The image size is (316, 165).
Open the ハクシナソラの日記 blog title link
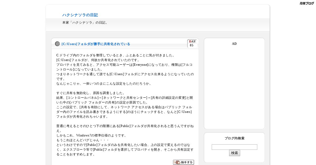[80, 15]
